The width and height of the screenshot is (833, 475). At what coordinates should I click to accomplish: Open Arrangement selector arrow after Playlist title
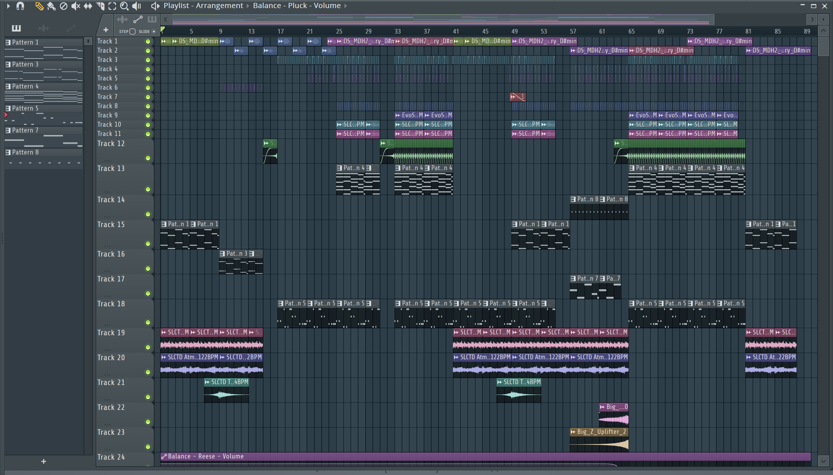248,6
